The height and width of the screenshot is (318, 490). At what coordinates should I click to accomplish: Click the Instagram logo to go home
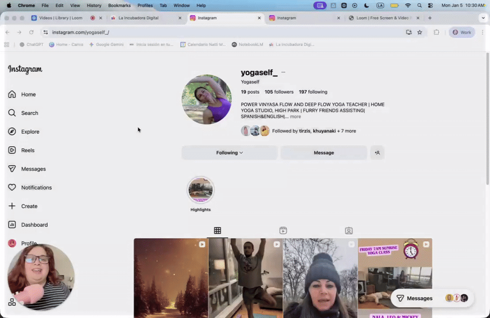point(25,69)
